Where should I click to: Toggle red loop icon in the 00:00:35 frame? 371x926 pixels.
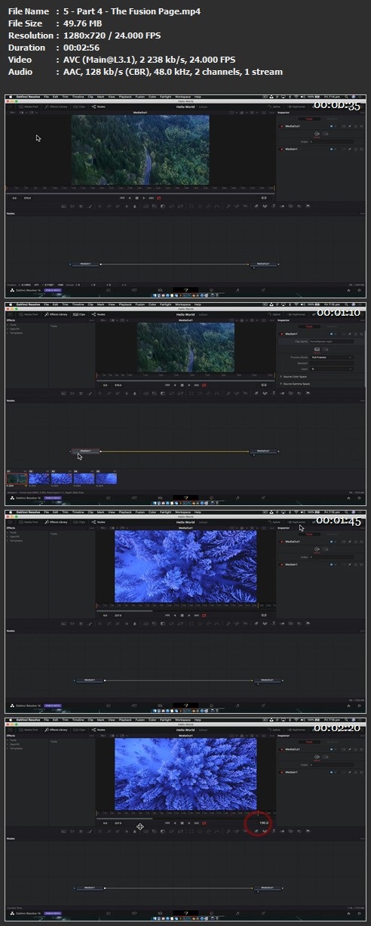(x=159, y=197)
